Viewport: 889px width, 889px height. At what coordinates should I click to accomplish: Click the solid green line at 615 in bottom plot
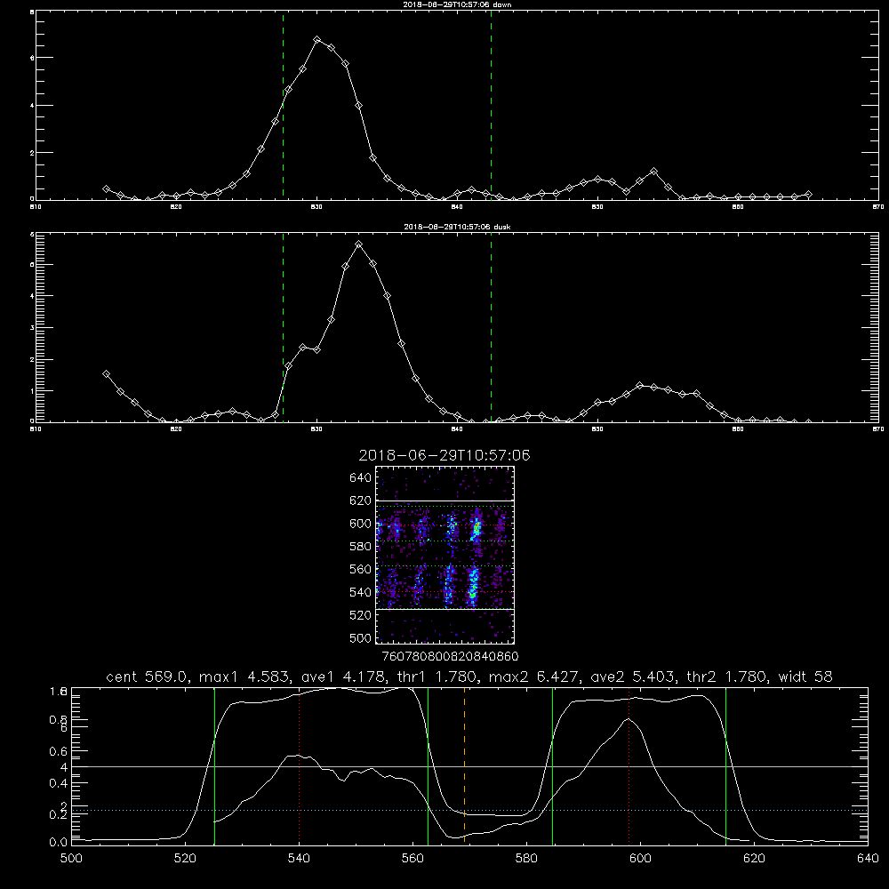725,765
